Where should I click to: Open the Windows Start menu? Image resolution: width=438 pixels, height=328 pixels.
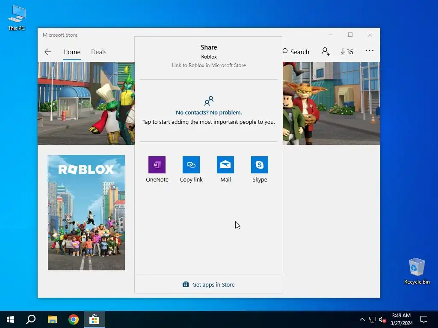(10, 319)
